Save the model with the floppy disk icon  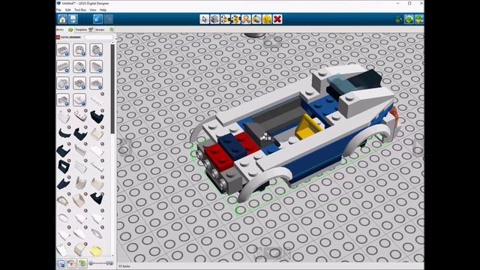73,19
